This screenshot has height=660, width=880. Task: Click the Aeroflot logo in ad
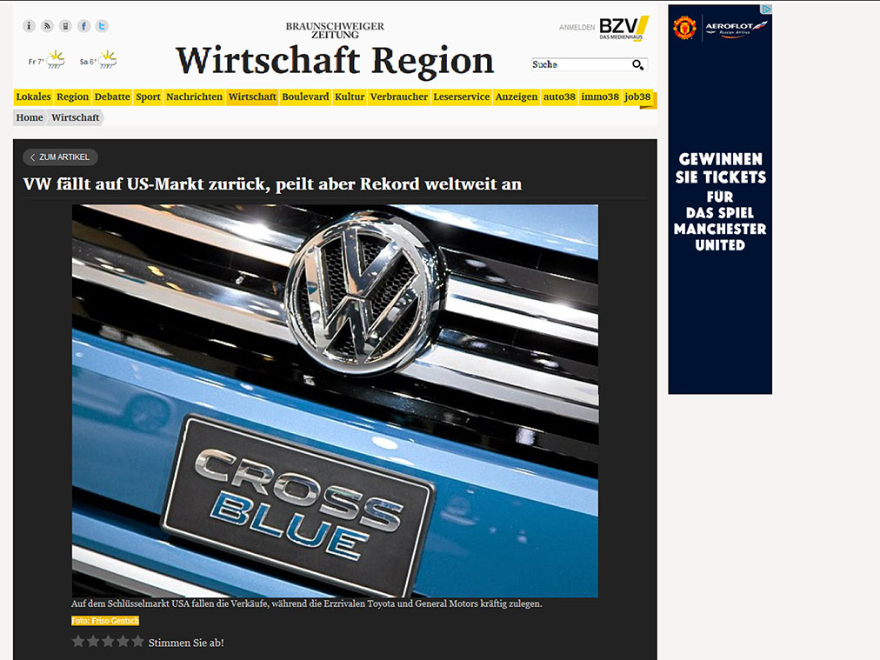(x=736, y=28)
